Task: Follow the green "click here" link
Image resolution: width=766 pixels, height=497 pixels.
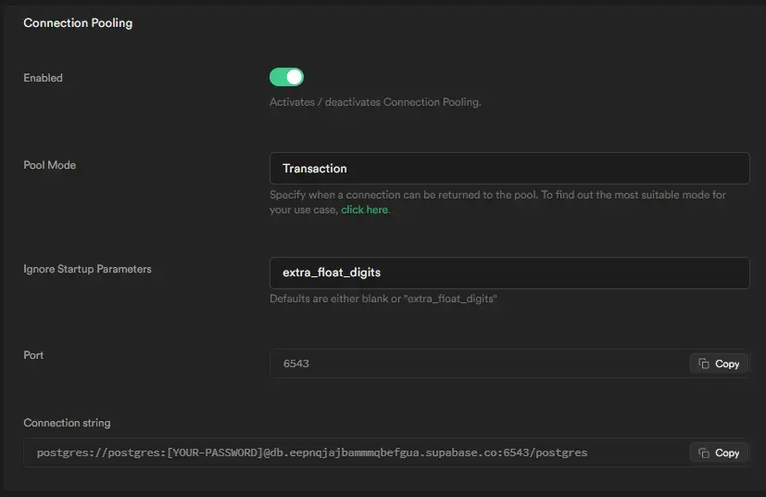Action: pos(364,210)
